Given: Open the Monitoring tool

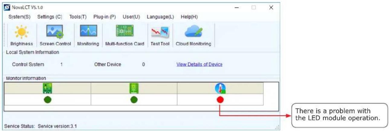Looking at the screenshot, I should pos(88,36).
